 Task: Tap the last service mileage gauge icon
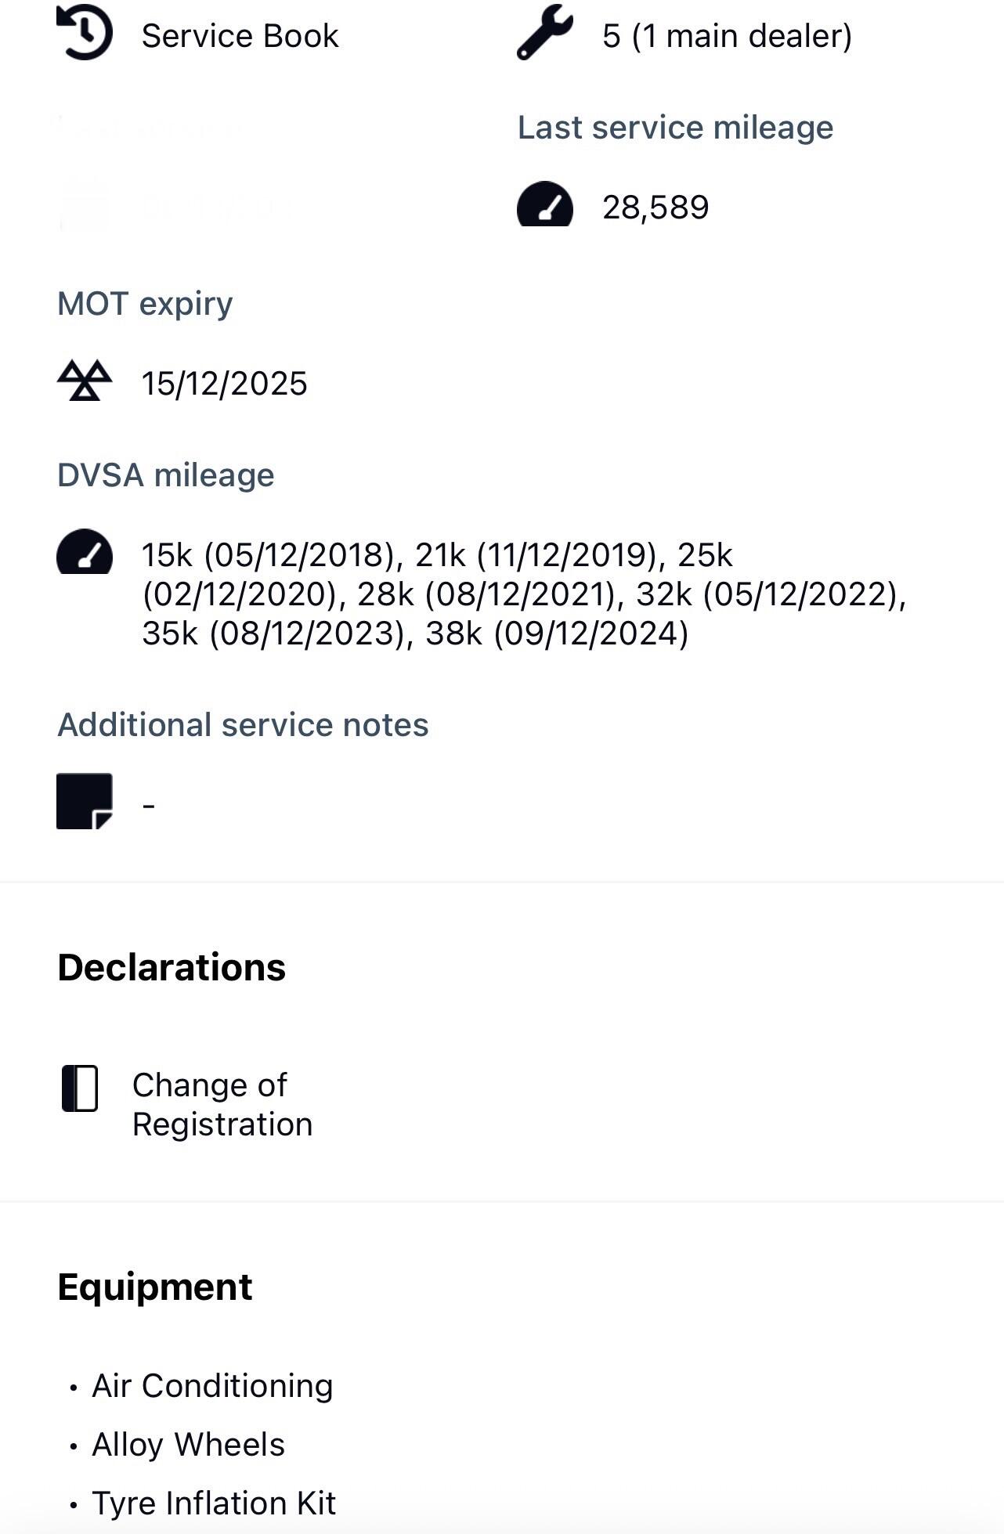click(544, 205)
